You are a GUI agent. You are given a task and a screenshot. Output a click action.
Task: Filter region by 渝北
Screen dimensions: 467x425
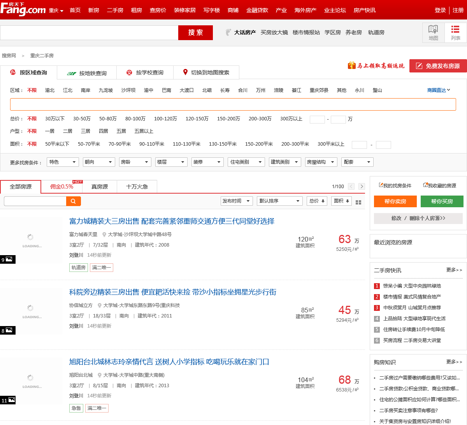click(x=50, y=90)
